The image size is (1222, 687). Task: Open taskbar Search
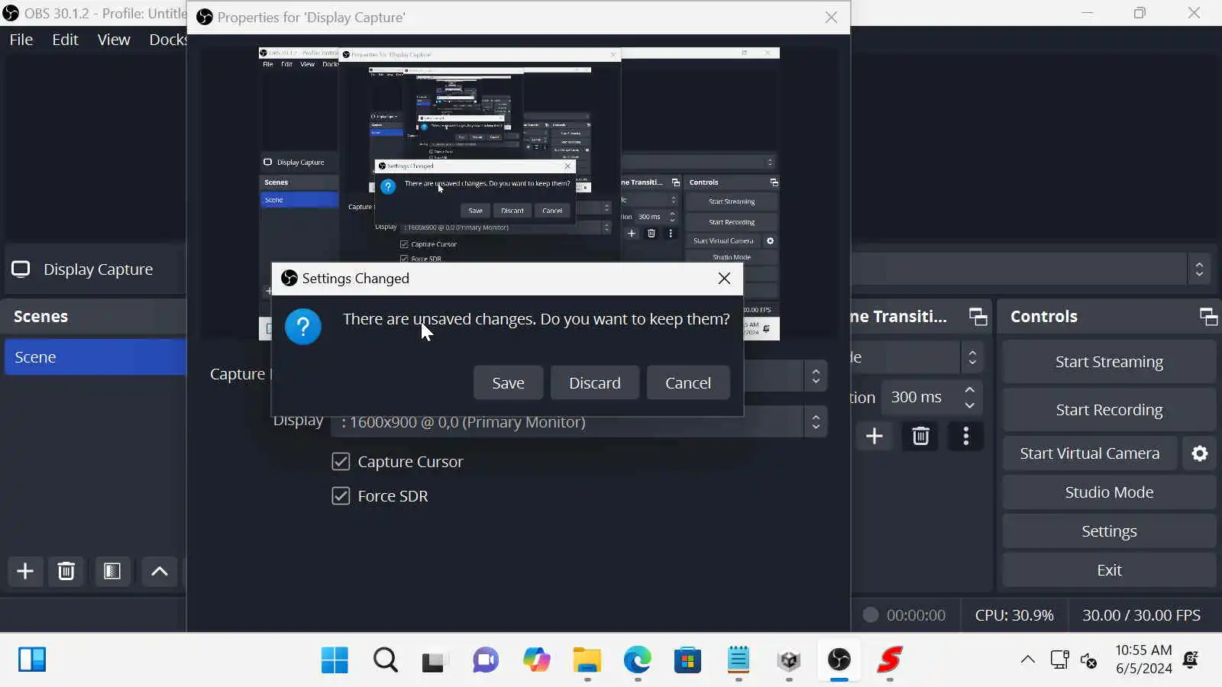coord(386,660)
